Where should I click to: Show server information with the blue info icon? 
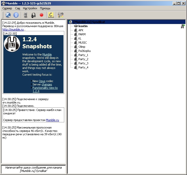point(16,15)
